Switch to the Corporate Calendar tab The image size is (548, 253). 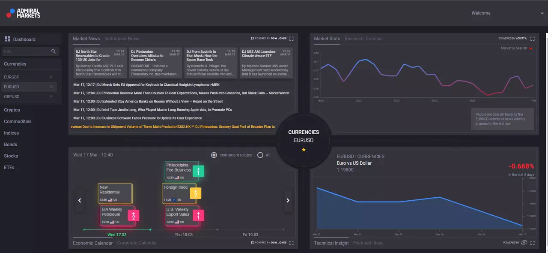[137, 243]
